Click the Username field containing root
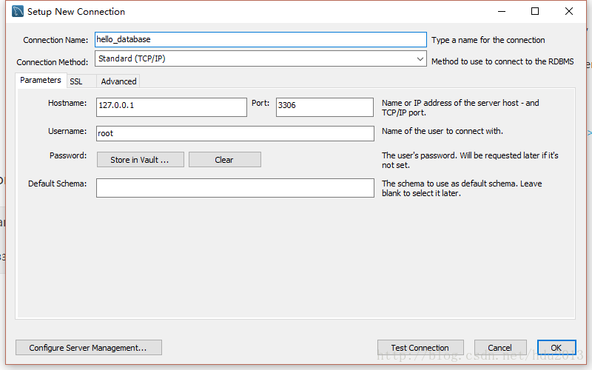Screen dimensions: 592x370 235,133
